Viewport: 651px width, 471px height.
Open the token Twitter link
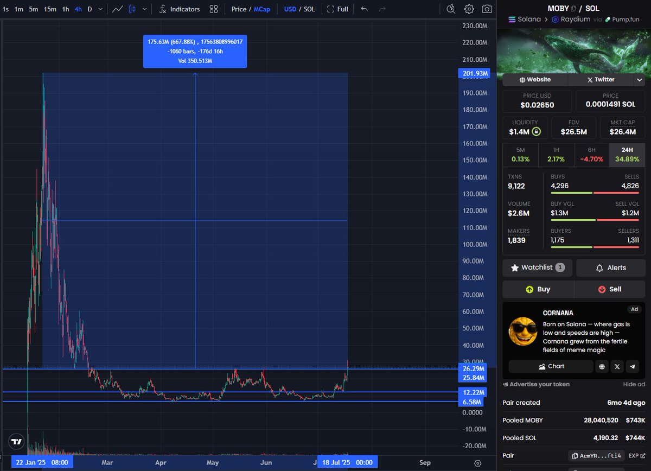601,80
